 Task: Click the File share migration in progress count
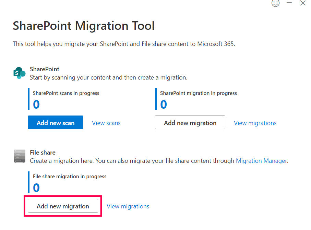click(36, 187)
